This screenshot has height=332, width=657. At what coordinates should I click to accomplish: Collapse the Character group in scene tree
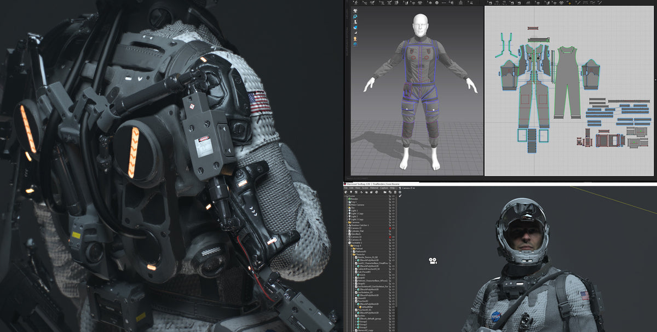(352, 255)
